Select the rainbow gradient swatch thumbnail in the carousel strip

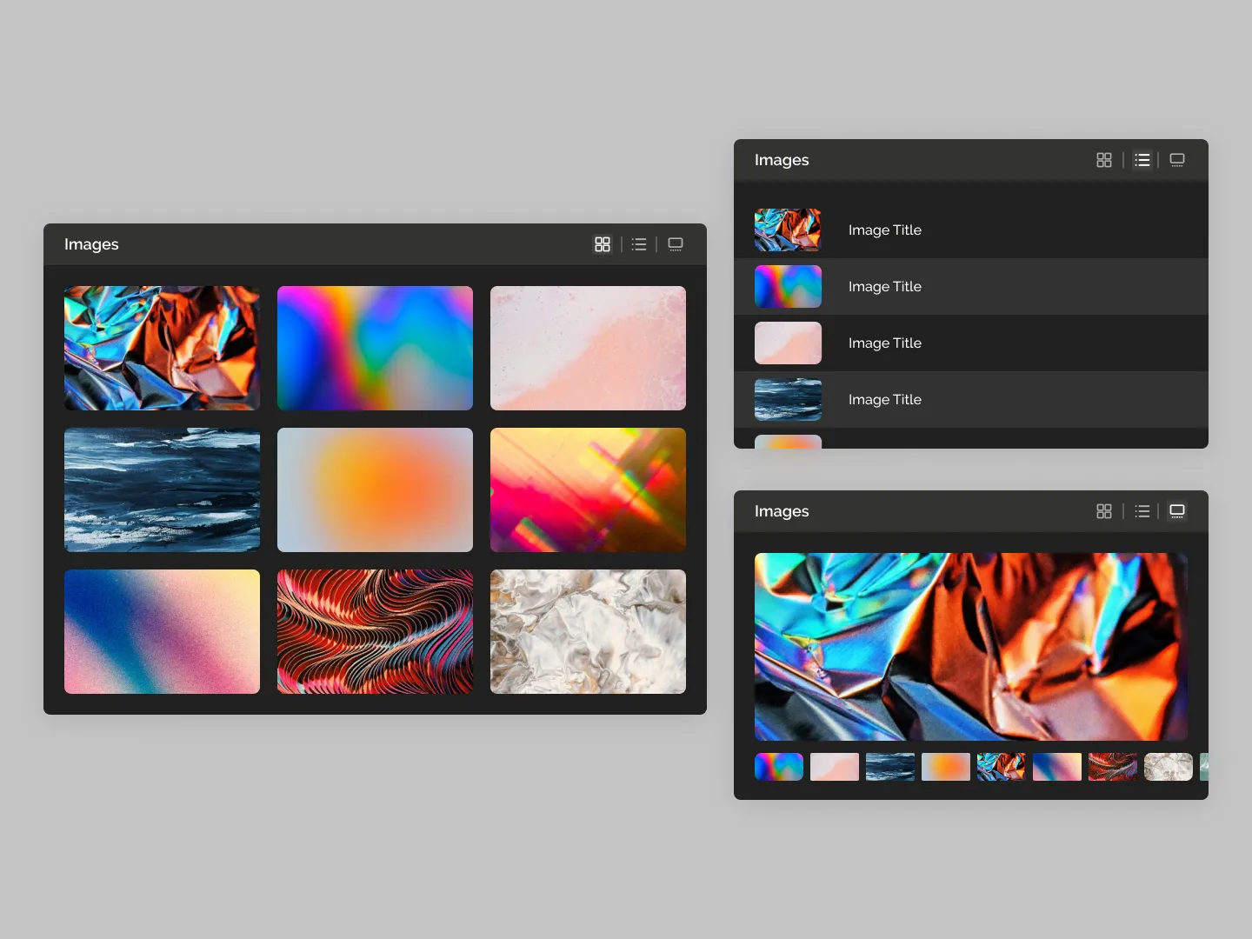click(x=778, y=767)
